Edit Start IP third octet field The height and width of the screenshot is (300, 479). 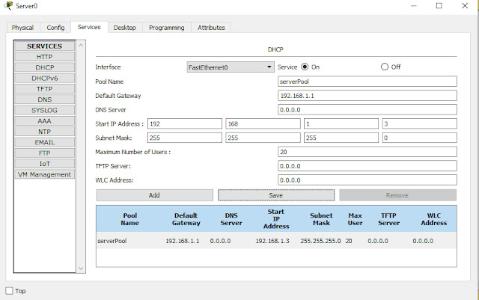coord(341,123)
